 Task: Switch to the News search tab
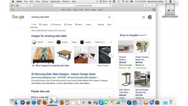79,25
